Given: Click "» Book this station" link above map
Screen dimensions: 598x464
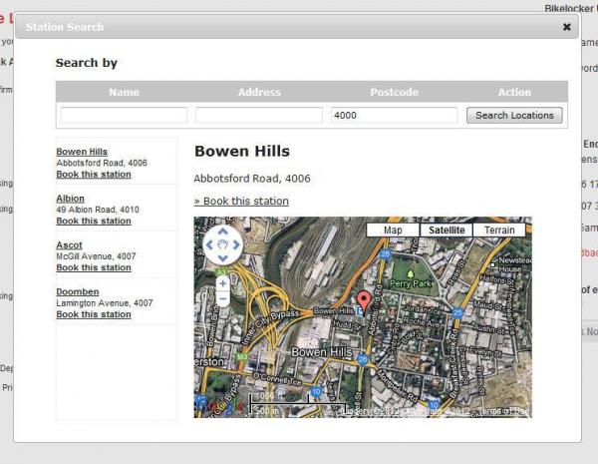Looking at the screenshot, I should (x=241, y=202).
